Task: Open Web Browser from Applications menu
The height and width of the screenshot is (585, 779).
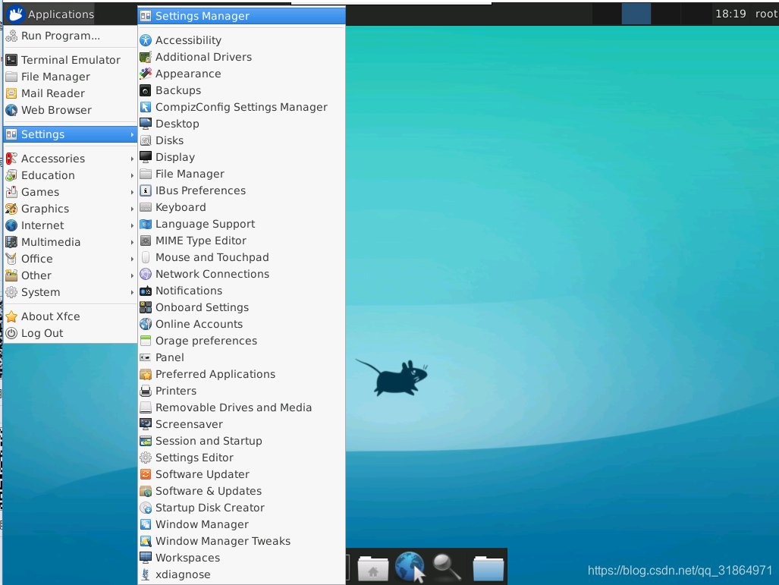Action: click(x=70, y=110)
